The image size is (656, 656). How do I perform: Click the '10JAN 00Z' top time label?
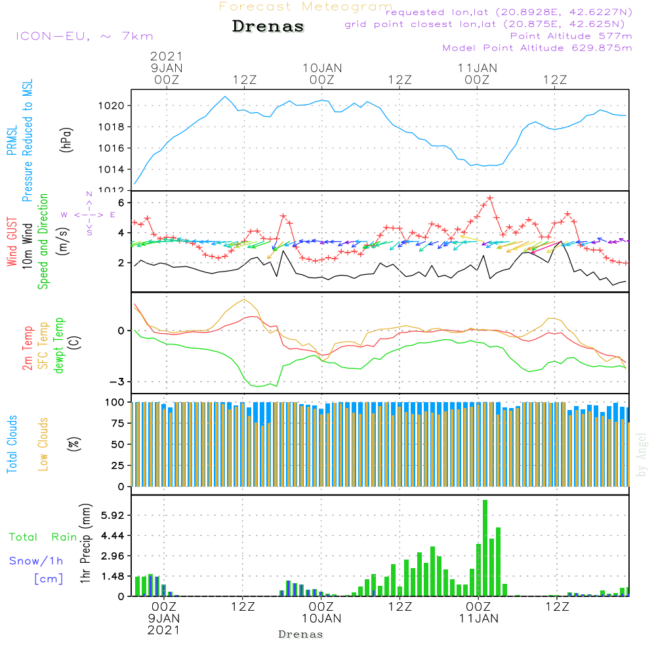point(322,73)
